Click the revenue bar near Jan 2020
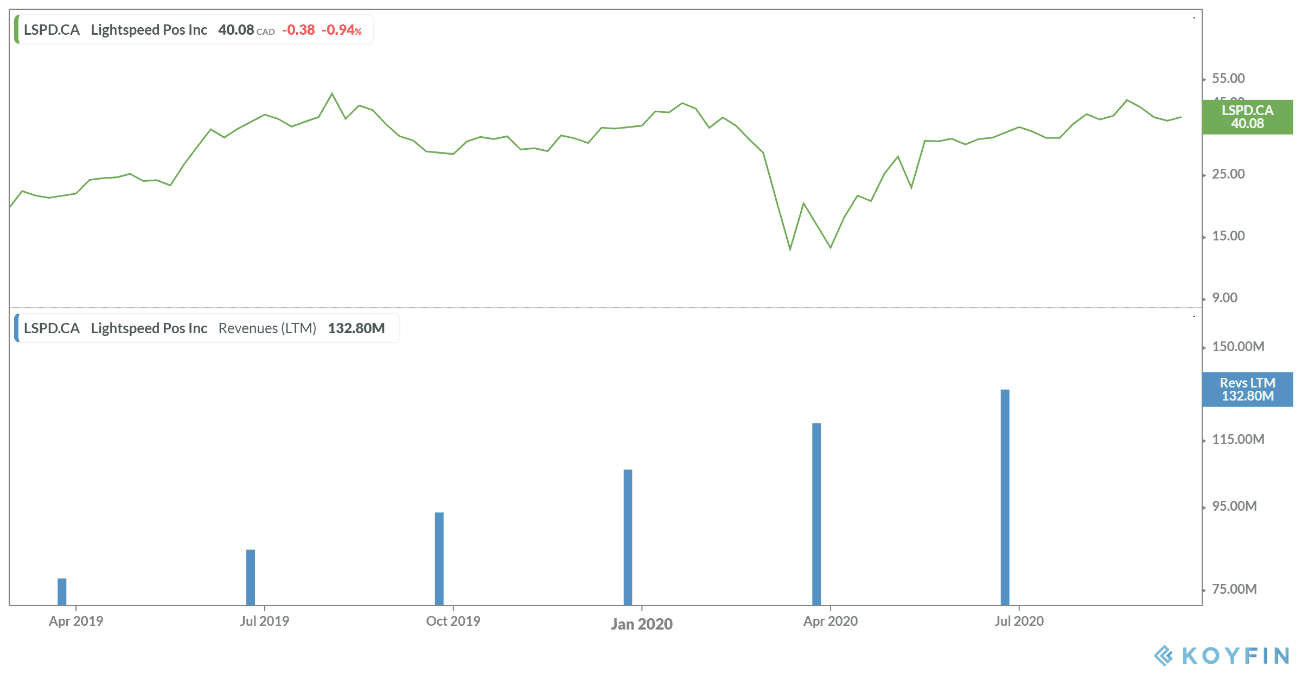Screen dimensions: 1302x673 coord(628,537)
